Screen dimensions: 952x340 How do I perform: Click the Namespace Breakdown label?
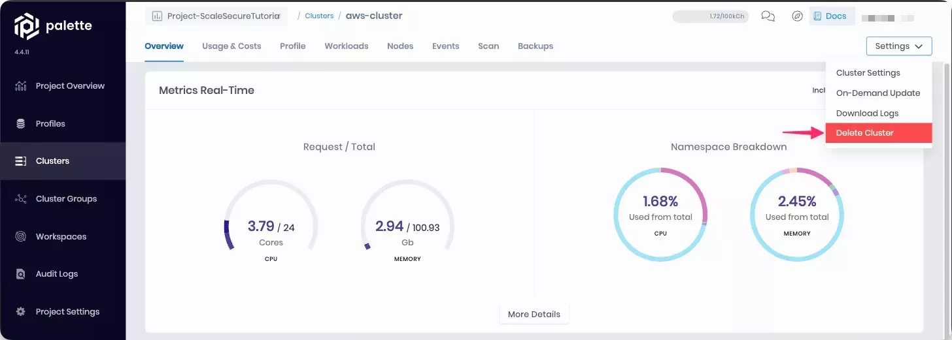coord(728,147)
